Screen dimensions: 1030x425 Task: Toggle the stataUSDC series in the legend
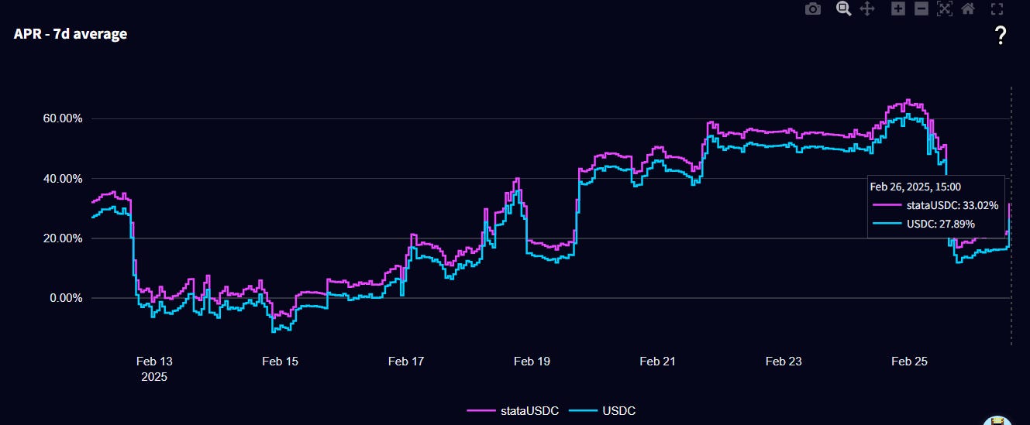tap(512, 410)
